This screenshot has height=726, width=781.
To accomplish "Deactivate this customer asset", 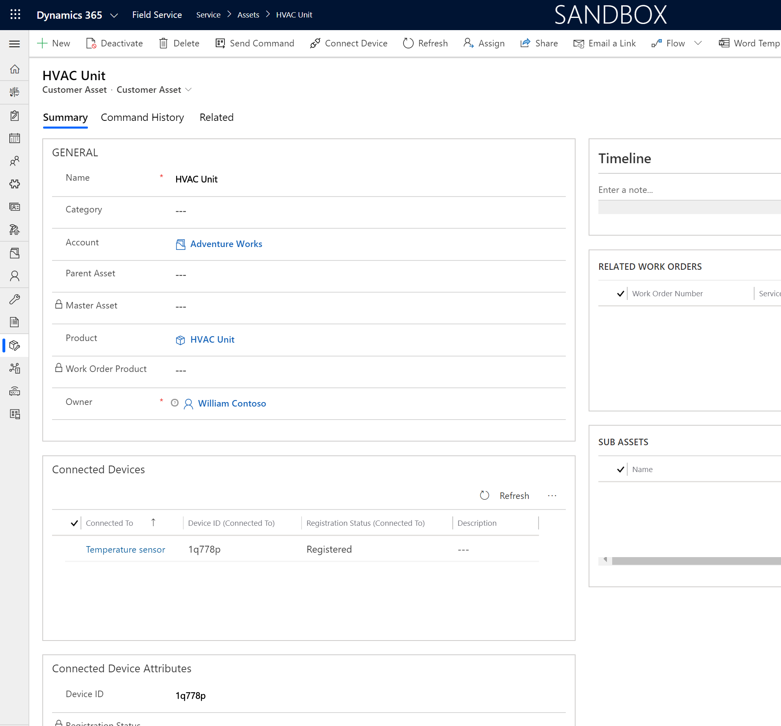I will [114, 43].
